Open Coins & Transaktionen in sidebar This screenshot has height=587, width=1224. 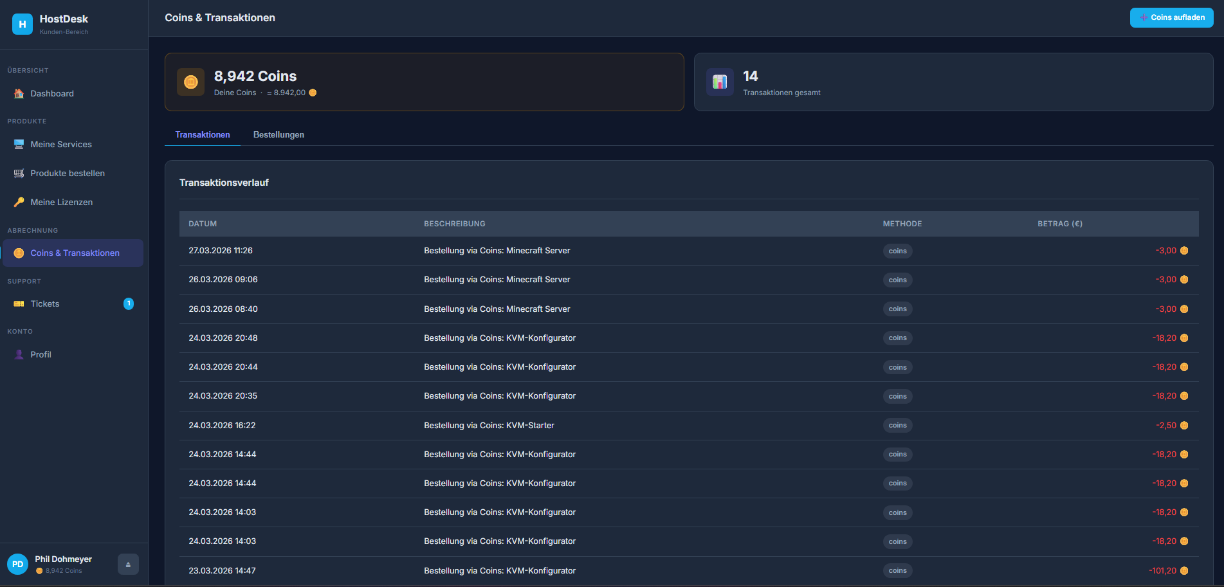[74, 253]
